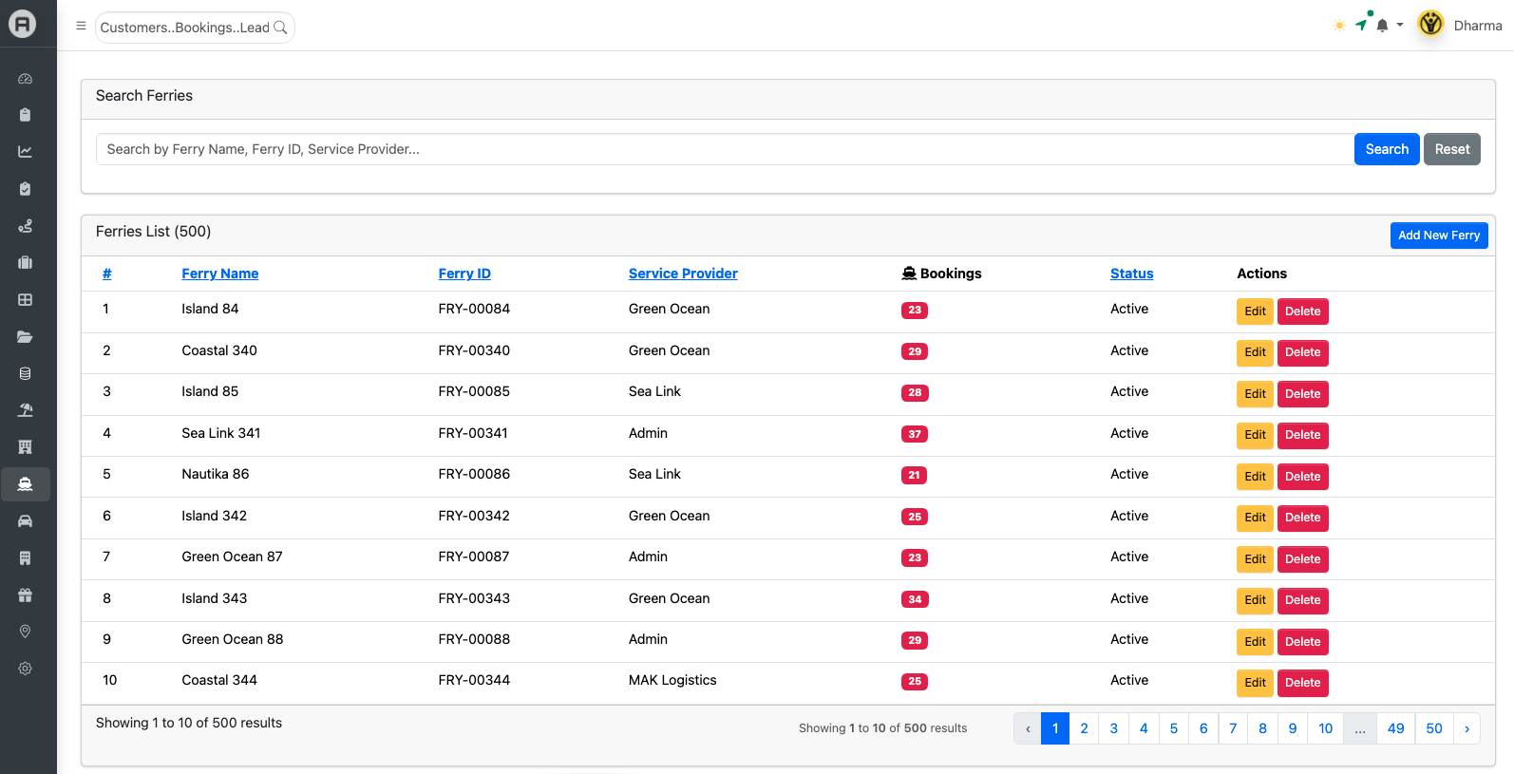Screen dimensions: 1514x774
Task: Open the settings gear icon in sidebar
Action: click(x=26, y=669)
